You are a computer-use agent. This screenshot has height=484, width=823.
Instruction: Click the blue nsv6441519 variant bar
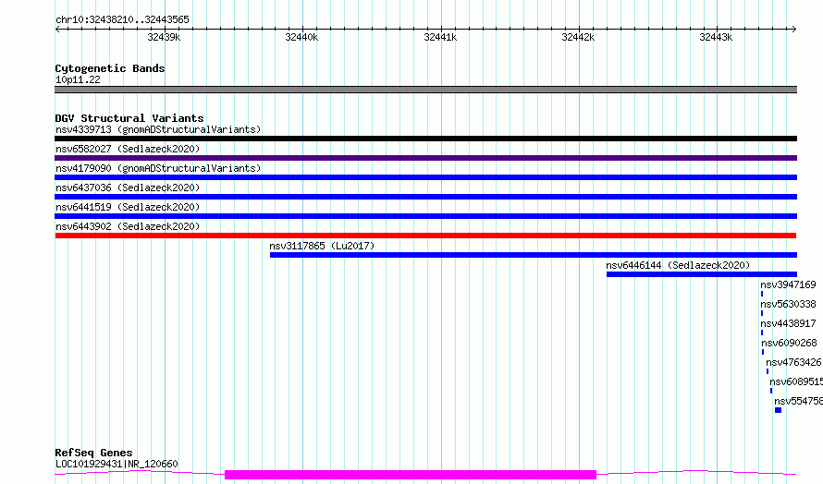click(425, 216)
